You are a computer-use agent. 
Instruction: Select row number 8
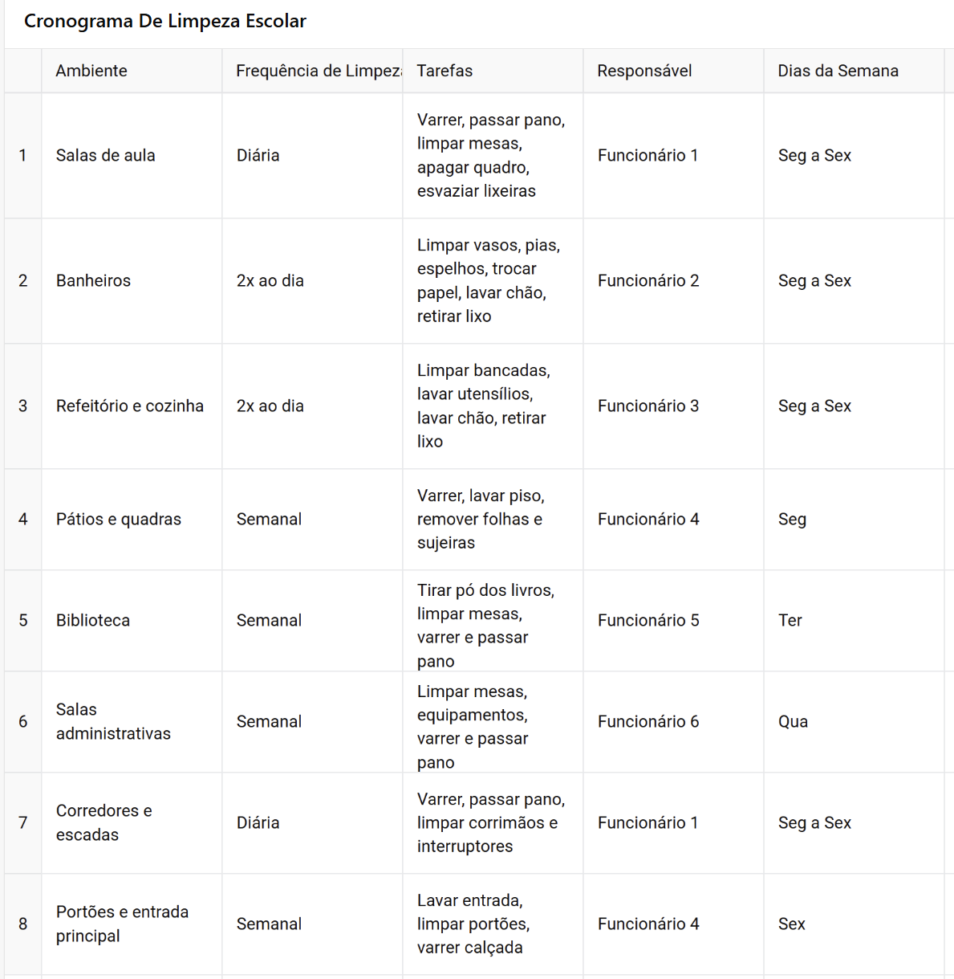click(x=22, y=924)
